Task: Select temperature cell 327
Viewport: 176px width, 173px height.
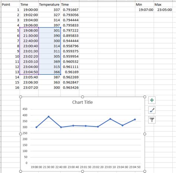Action: click(x=49, y=15)
